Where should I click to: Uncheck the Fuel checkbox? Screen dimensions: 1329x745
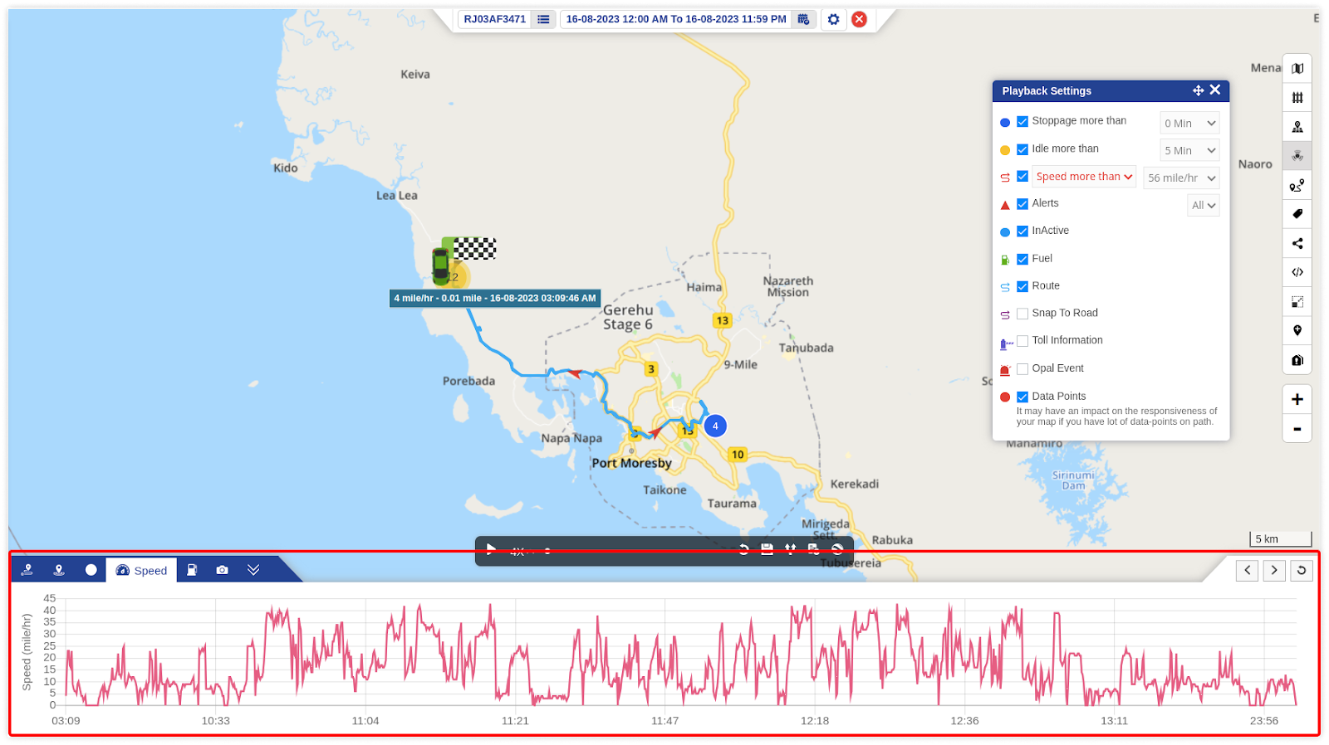[x=1022, y=259]
